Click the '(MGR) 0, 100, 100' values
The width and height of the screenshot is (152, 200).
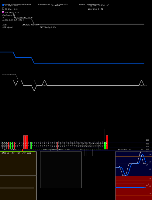click(31, 25)
